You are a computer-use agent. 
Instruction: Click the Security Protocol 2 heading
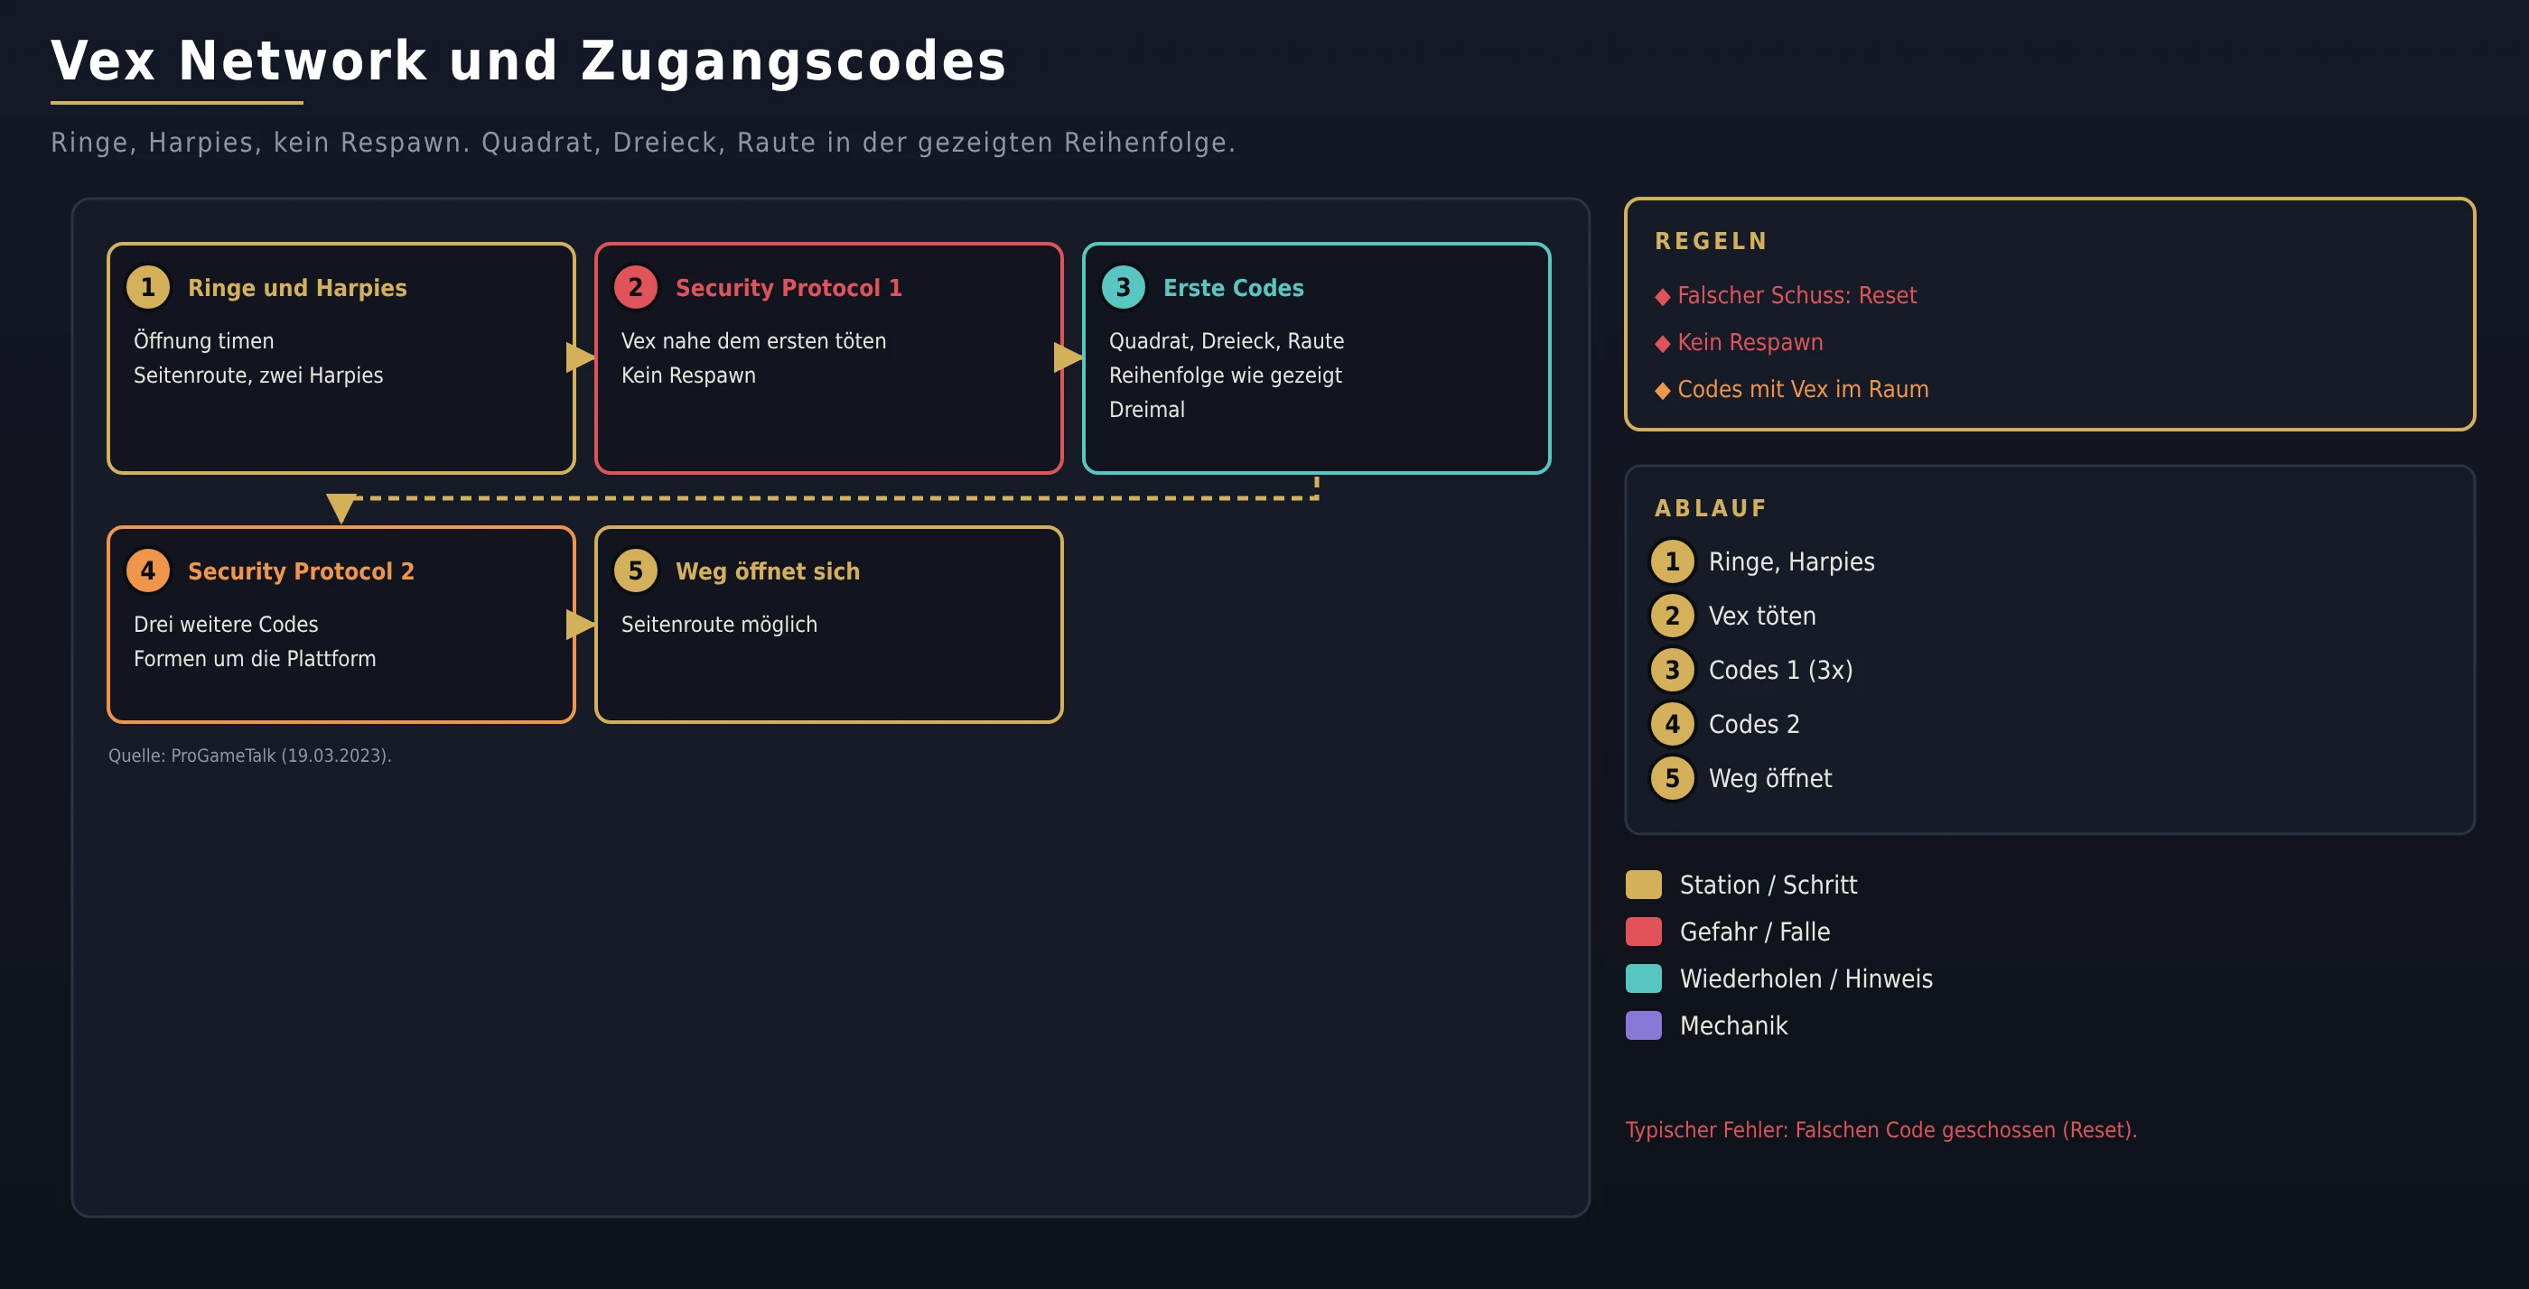pos(301,570)
